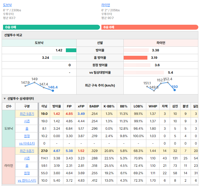Click the blue 4.67 방어율 value for 라이언
Screen dimensions: 200x186
(x=57, y=151)
